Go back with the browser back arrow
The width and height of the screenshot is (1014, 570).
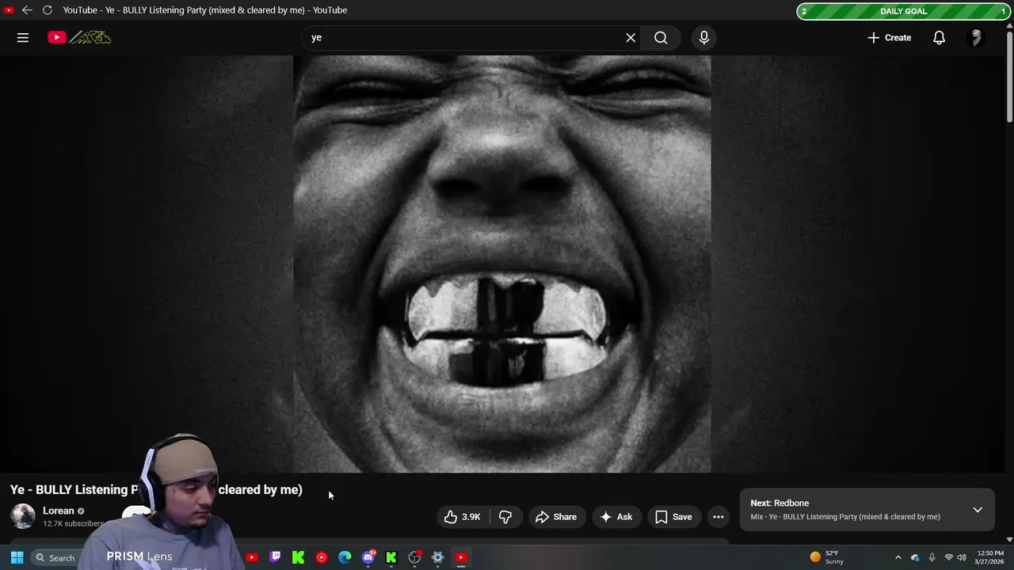(27, 10)
